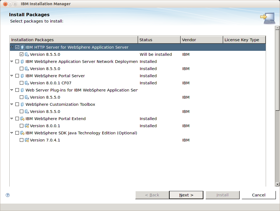Screen dimensions: 280x211
Task: Collapse the IBM HTTP Server tree node
Action: (12, 47)
